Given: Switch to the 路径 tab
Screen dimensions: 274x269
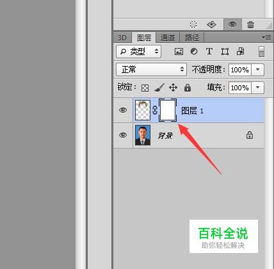Looking at the screenshot, I should click(192, 38).
